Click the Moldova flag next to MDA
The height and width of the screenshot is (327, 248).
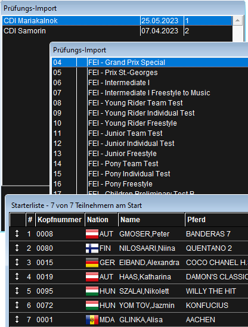pyautogui.click(x=92, y=320)
